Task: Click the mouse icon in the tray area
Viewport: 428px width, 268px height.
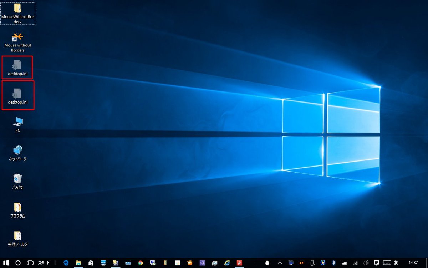Action: [266, 263]
